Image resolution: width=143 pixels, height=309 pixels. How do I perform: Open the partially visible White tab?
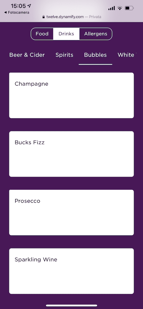coord(126,55)
